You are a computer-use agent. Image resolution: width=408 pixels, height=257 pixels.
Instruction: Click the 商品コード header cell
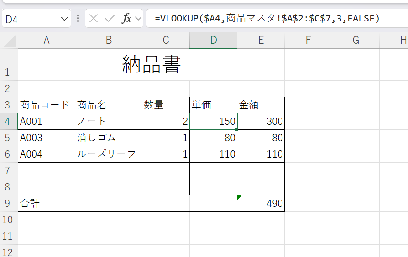(x=47, y=105)
